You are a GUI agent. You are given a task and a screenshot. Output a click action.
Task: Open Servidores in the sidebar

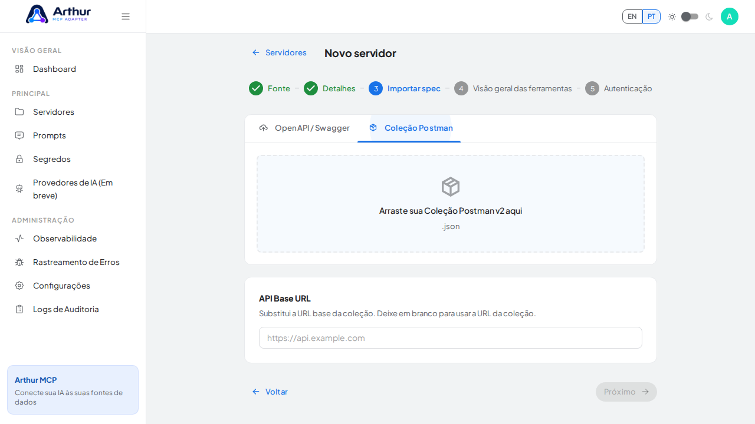pyautogui.click(x=73, y=112)
